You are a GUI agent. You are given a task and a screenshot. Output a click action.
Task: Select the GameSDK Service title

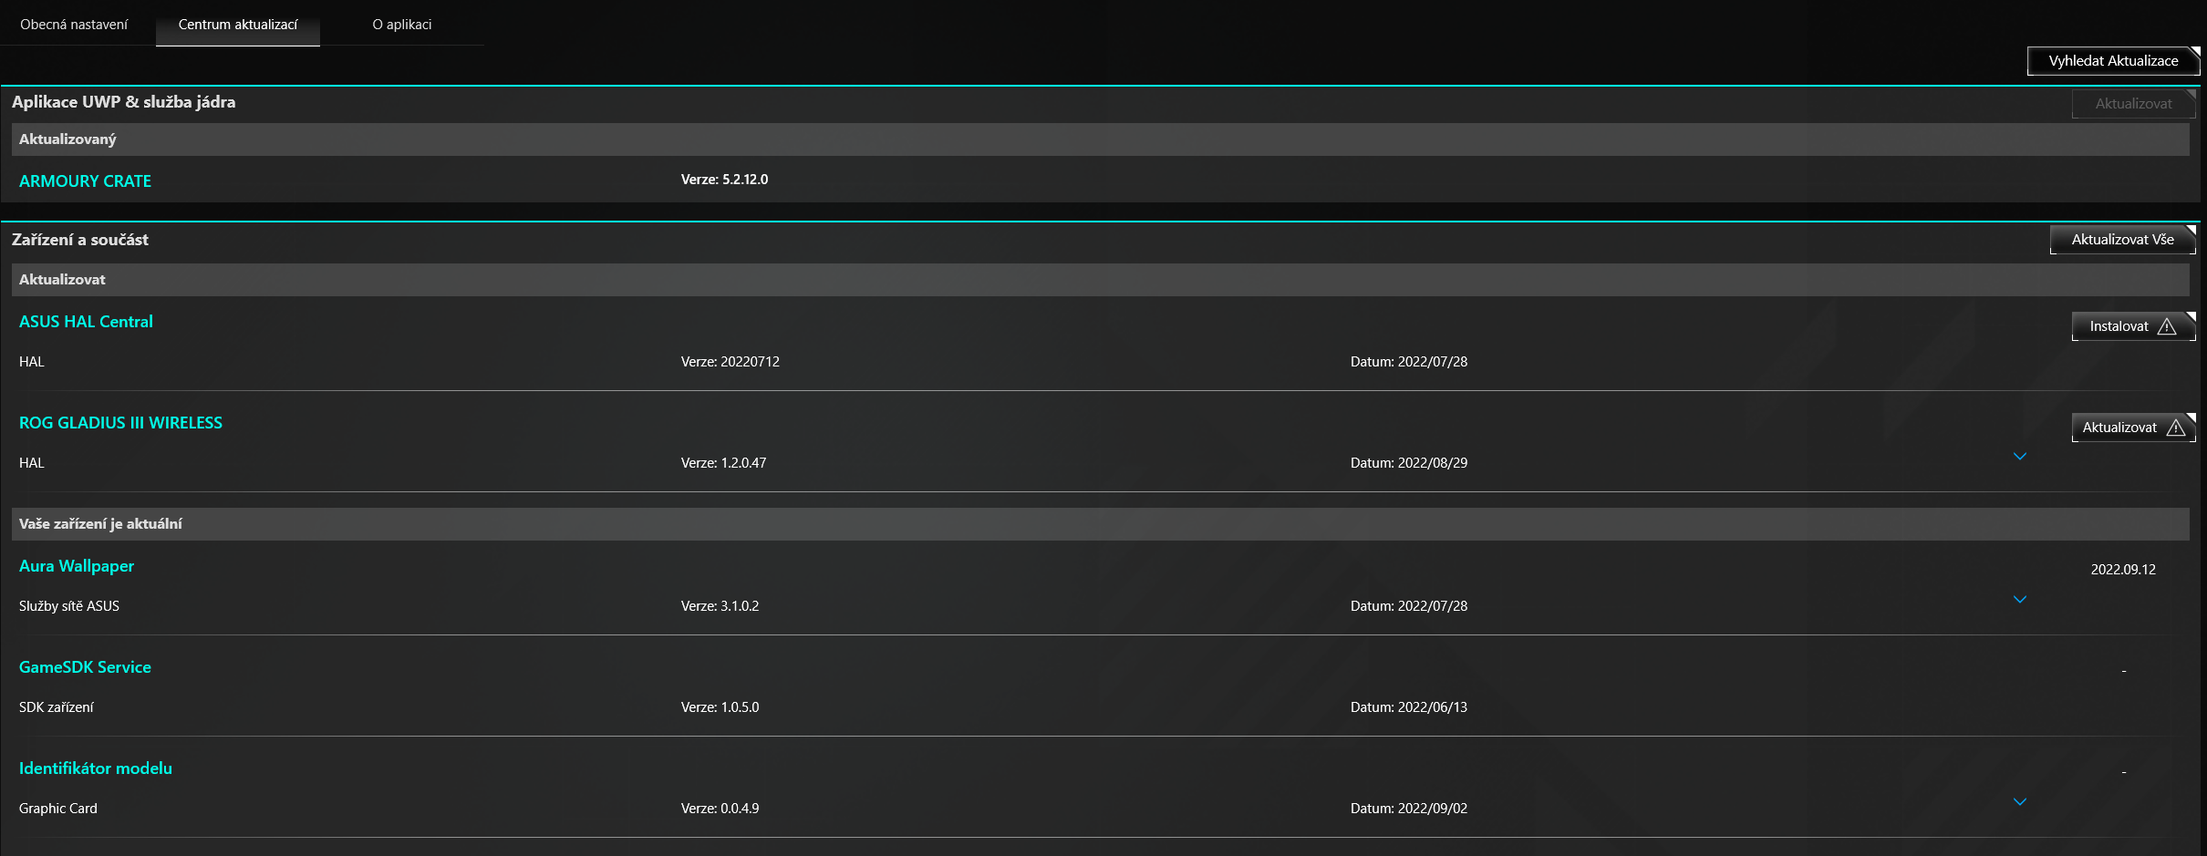pyautogui.click(x=85, y=667)
